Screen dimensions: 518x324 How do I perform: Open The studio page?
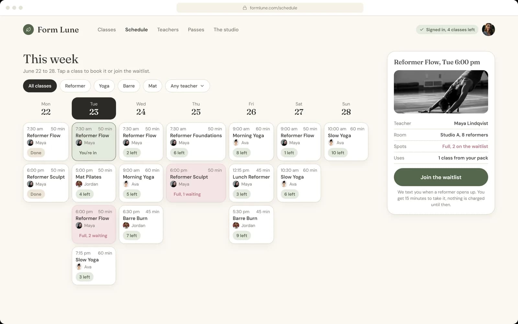[226, 29]
